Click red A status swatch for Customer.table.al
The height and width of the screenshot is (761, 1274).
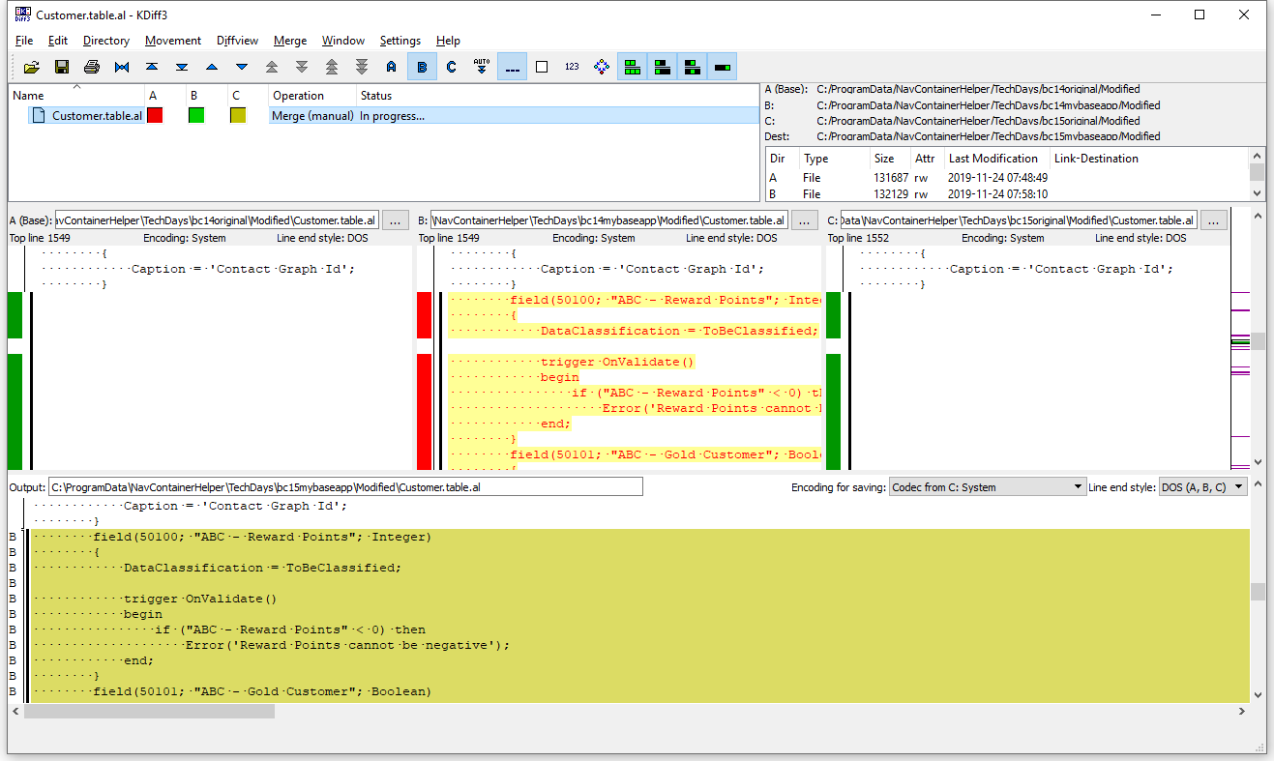[x=155, y=115]
